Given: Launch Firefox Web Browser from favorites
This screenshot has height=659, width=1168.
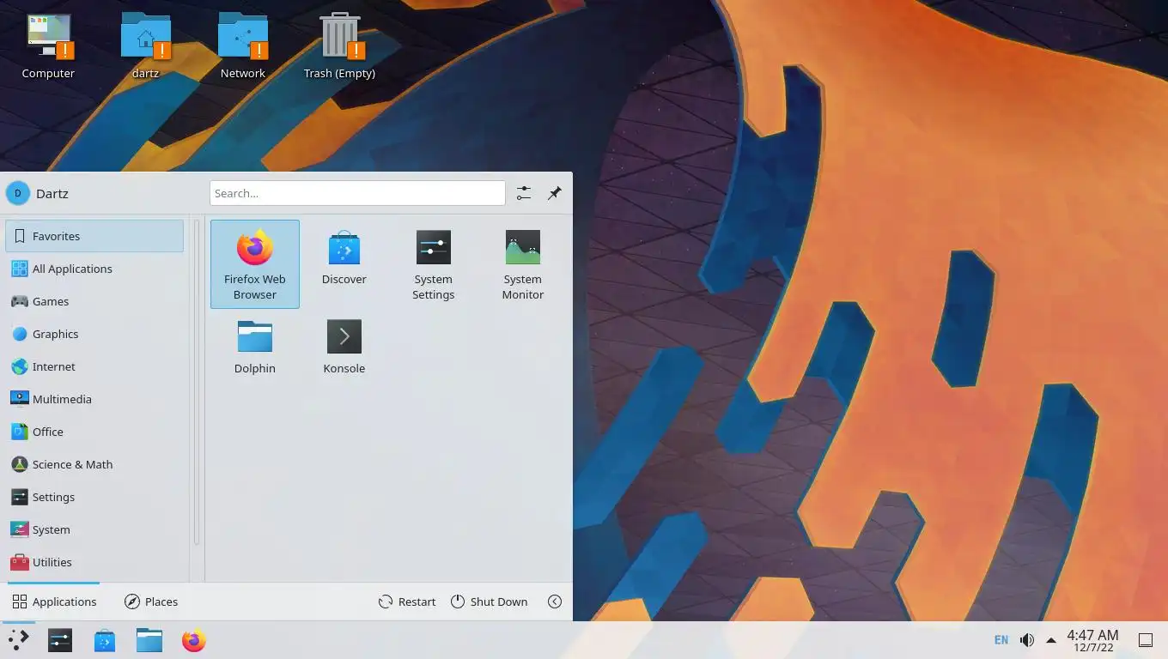Looking at the screenshot, I should pyautogui.click(x=255, y=264).
